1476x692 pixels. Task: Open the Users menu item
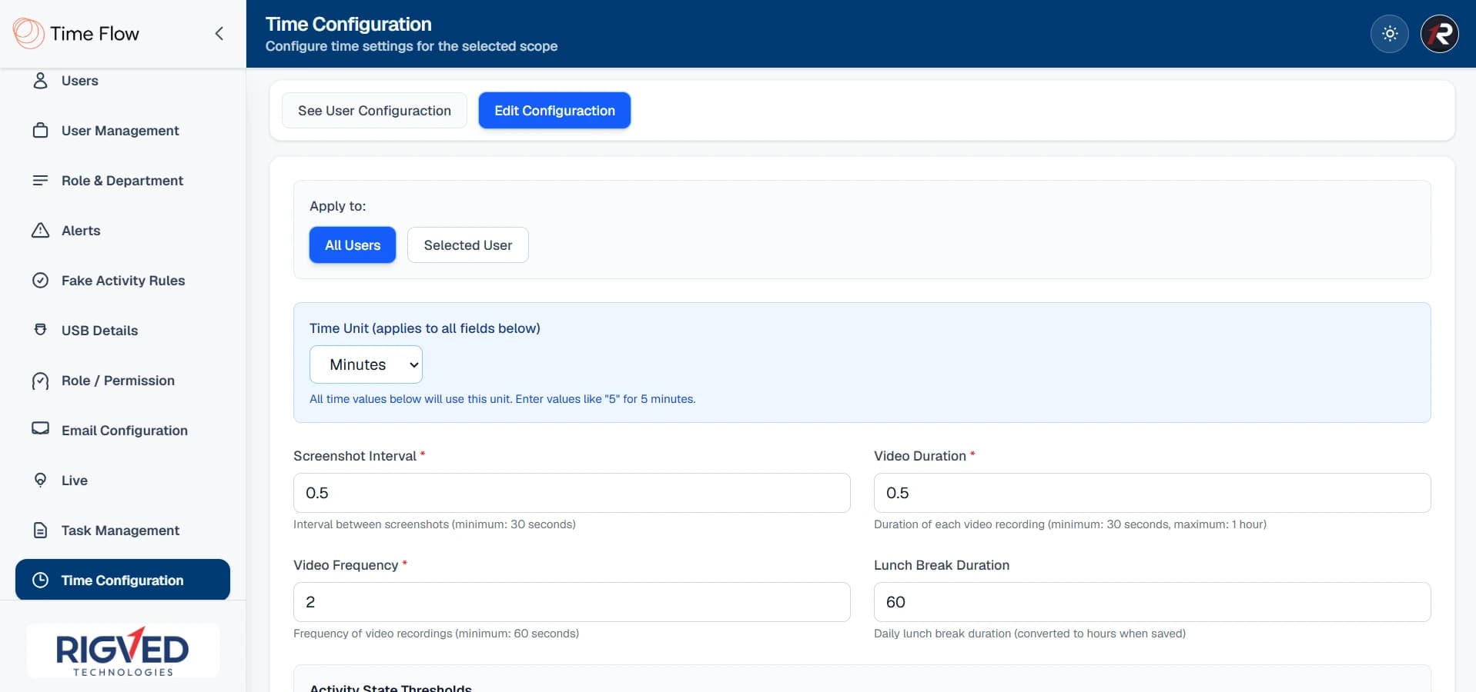tap(123, 80)
